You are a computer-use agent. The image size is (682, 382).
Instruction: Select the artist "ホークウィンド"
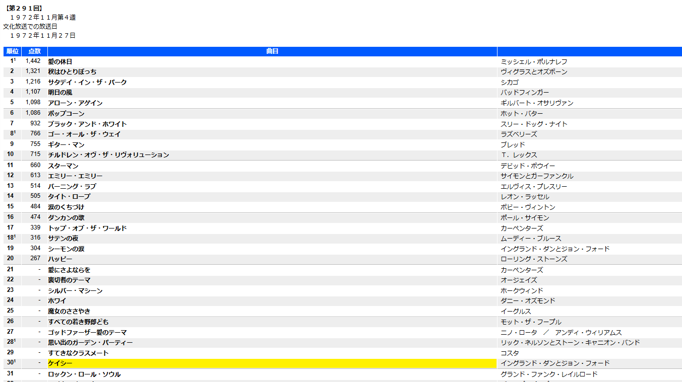pyautogui.click(x=522, y=291)
